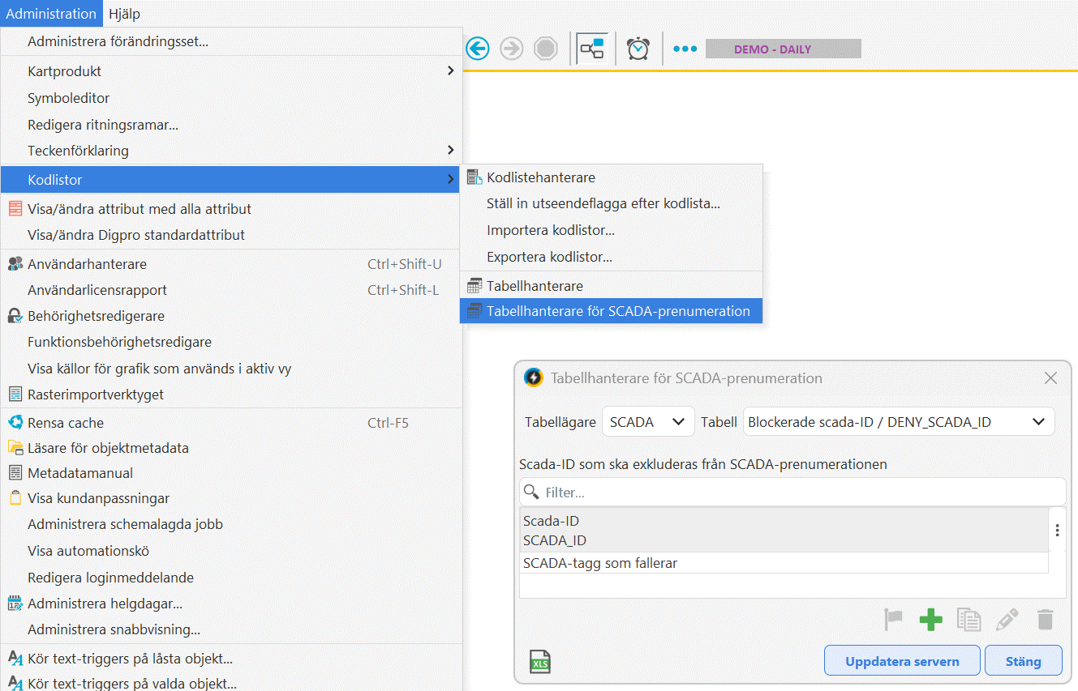Select Kodlistehanterare from the submenu
This screenshot has width=1078, height=691.
540,177
